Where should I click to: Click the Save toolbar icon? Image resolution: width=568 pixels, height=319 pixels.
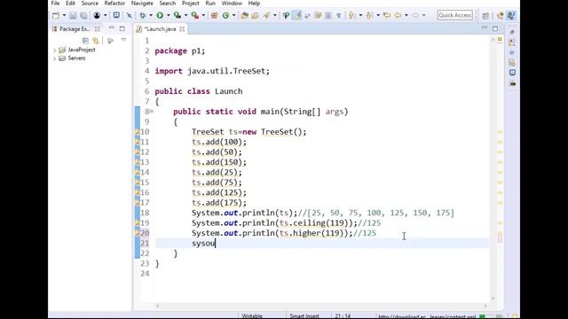click(73, 16)
